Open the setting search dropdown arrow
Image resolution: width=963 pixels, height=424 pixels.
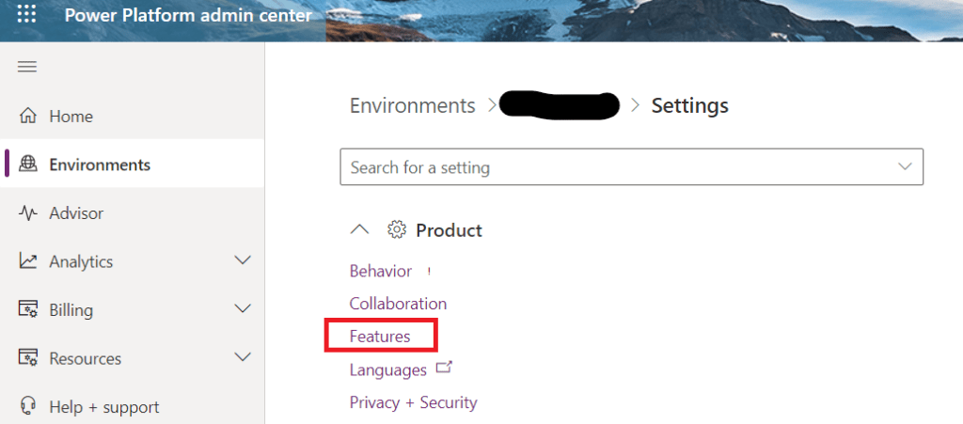906,167
